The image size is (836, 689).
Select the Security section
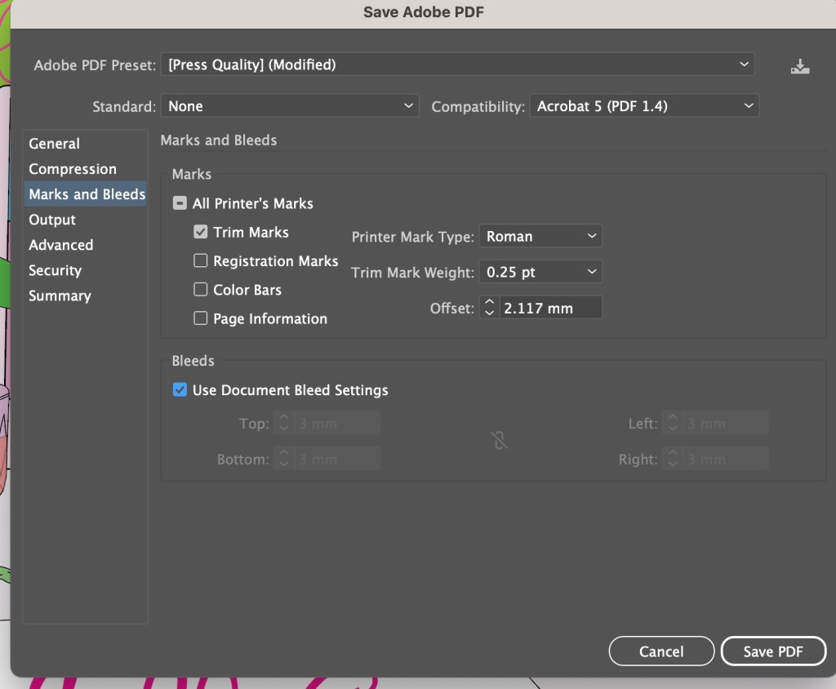tap(55, 270)
